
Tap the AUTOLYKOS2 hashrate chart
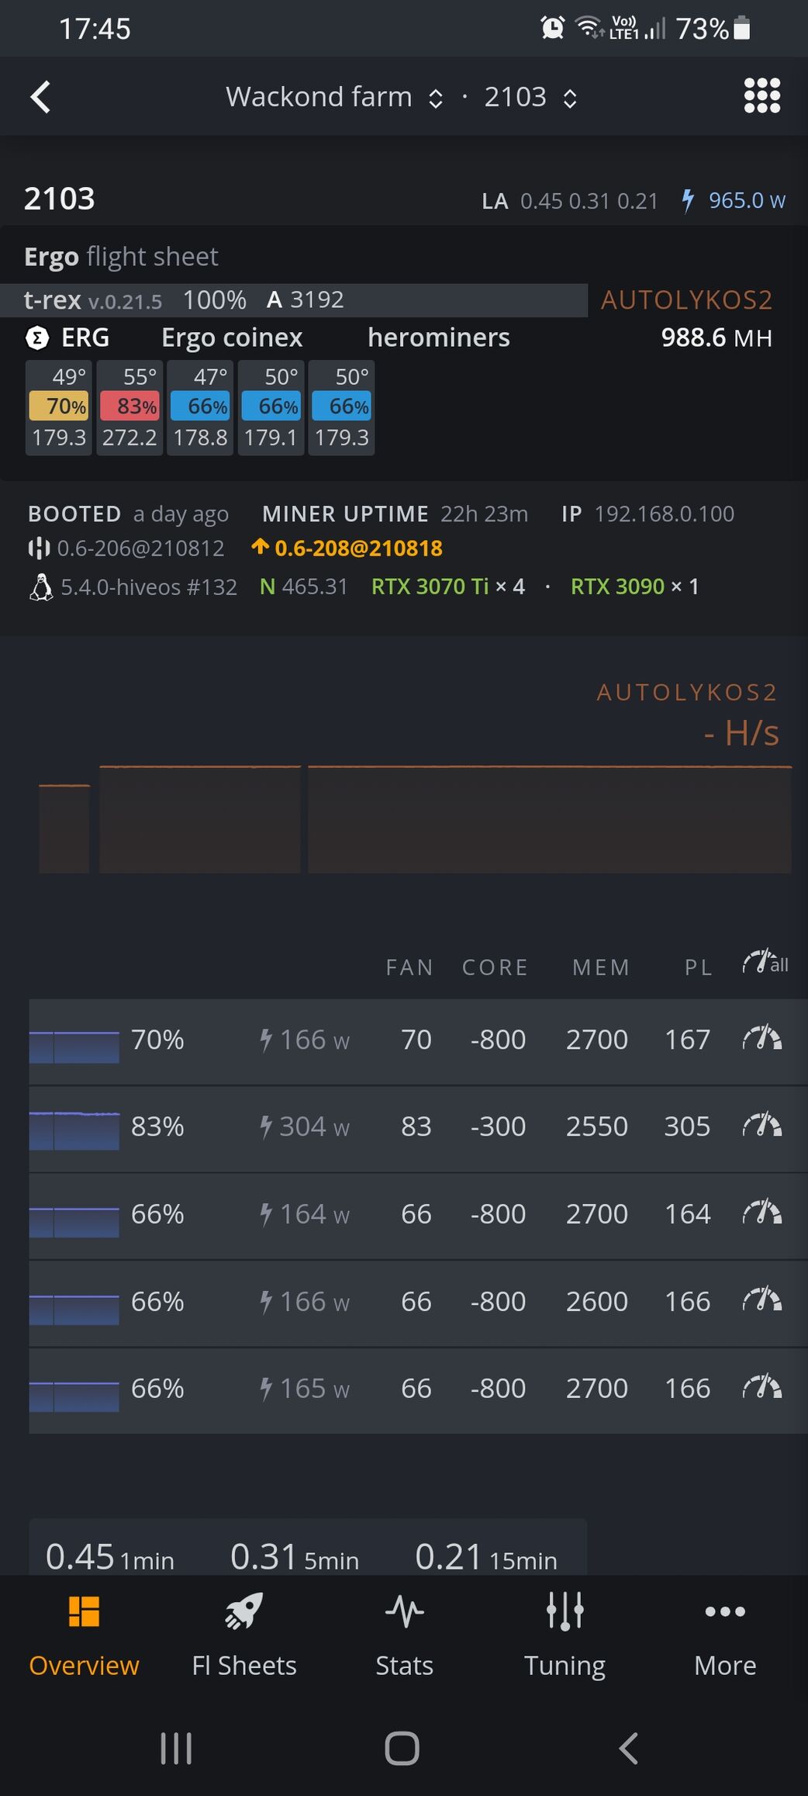415,818
